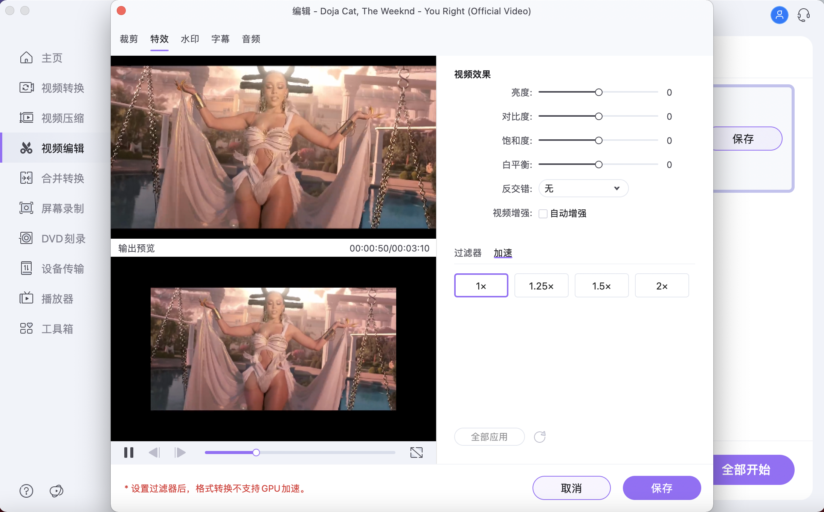Open the user account avatar
Viewport: 824px width, 512px height.
[x=779, y=15]
